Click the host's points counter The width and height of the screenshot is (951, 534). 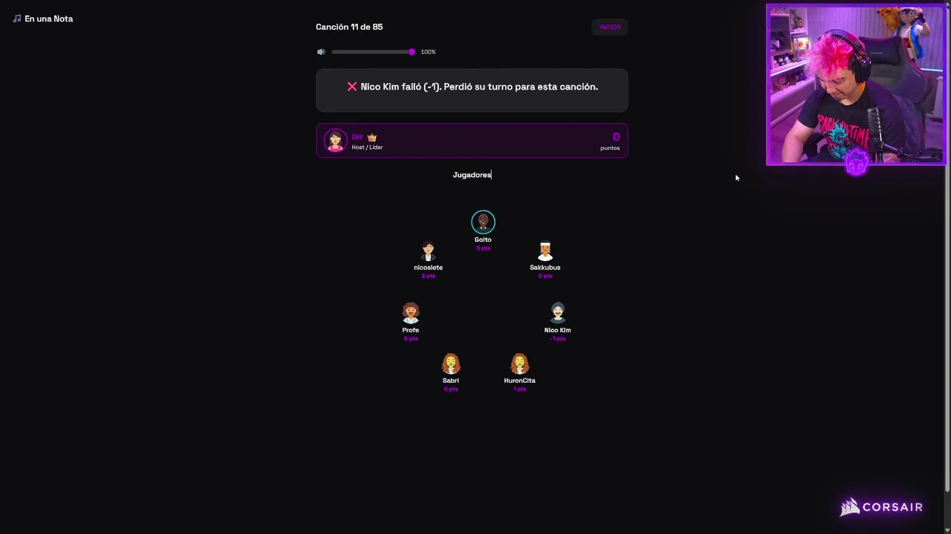[x=610, y=140]
